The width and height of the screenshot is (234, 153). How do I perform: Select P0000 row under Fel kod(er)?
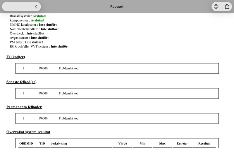(x=117, y=68)
